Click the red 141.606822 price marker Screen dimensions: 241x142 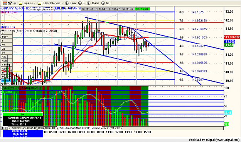(232, 37)
